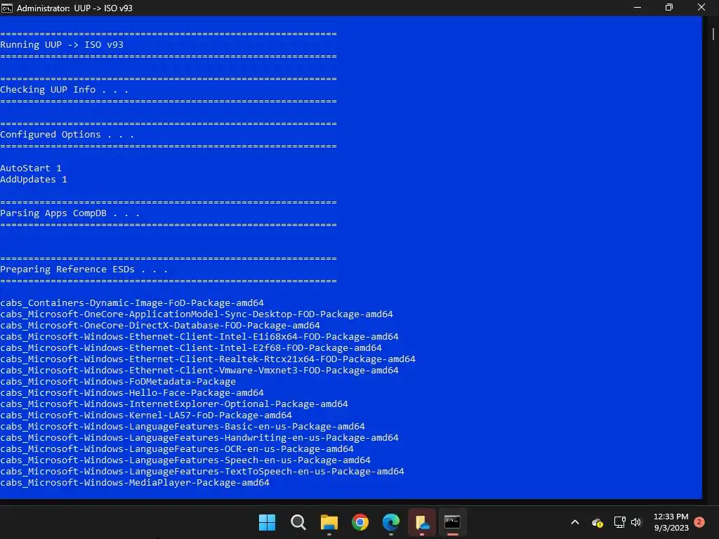Switch to the highlighted folder app in taskbar

coord(422,522)
